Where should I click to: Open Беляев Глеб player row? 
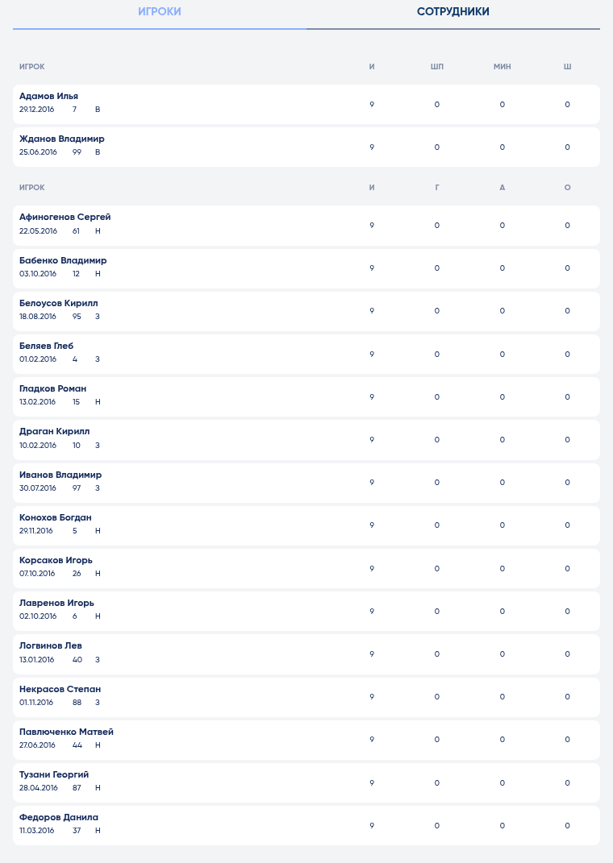tap(306, 354)
